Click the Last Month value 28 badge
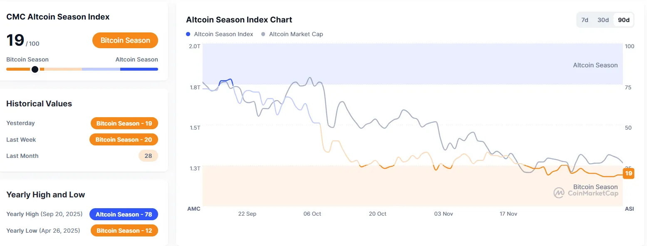This screenshot has width=647, height=246. (x=148, y=156)
